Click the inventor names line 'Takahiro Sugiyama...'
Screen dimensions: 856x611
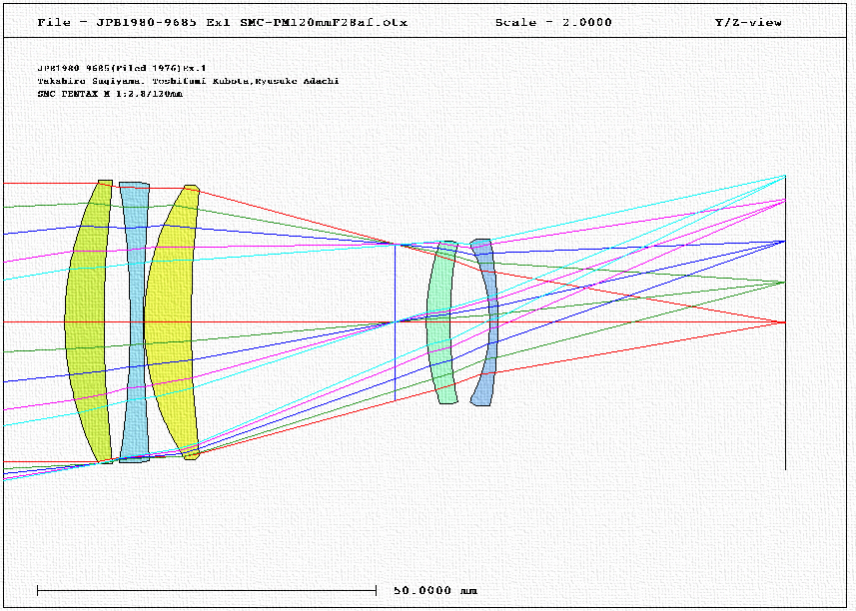tap(188, 81)
